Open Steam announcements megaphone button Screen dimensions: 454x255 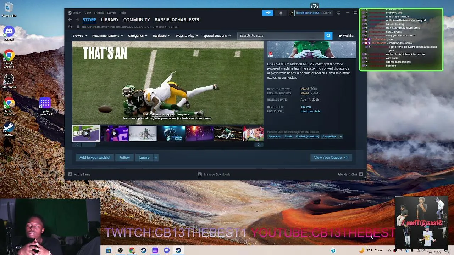coord(268,13)
